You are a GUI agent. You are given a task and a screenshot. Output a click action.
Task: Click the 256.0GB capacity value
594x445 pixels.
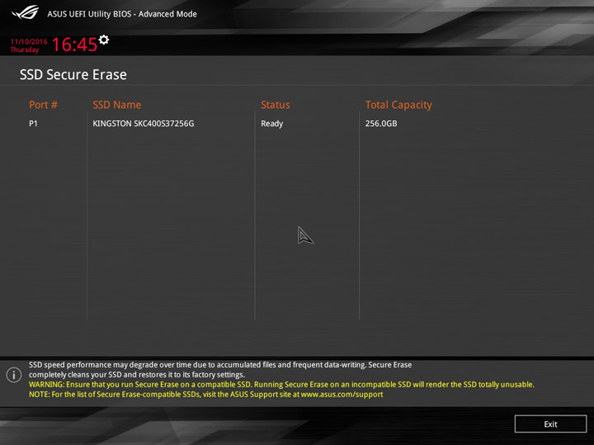(x=381, y=124)
